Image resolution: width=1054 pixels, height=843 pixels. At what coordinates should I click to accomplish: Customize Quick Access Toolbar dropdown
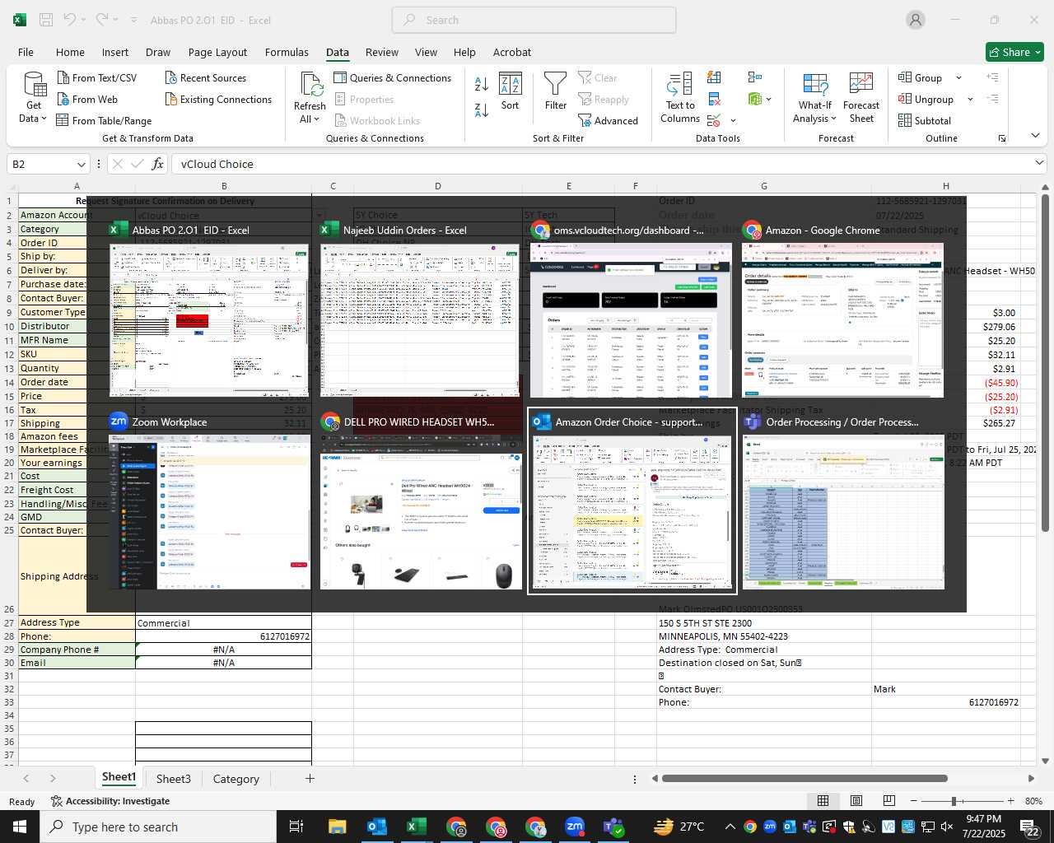click(133, 20)
